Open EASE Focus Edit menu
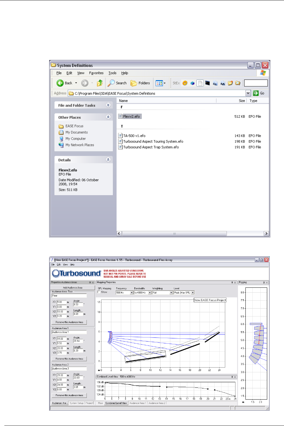Viewport: 284px width, 426px height. point(58,265)
